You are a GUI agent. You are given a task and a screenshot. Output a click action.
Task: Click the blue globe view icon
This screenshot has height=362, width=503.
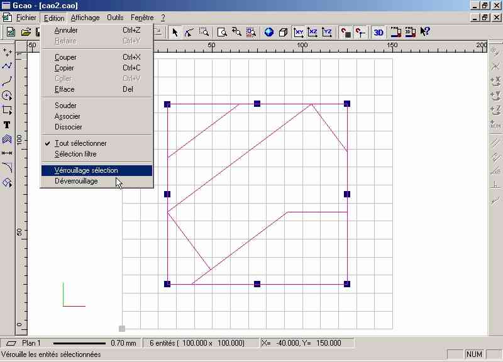[x=269, y=32]
